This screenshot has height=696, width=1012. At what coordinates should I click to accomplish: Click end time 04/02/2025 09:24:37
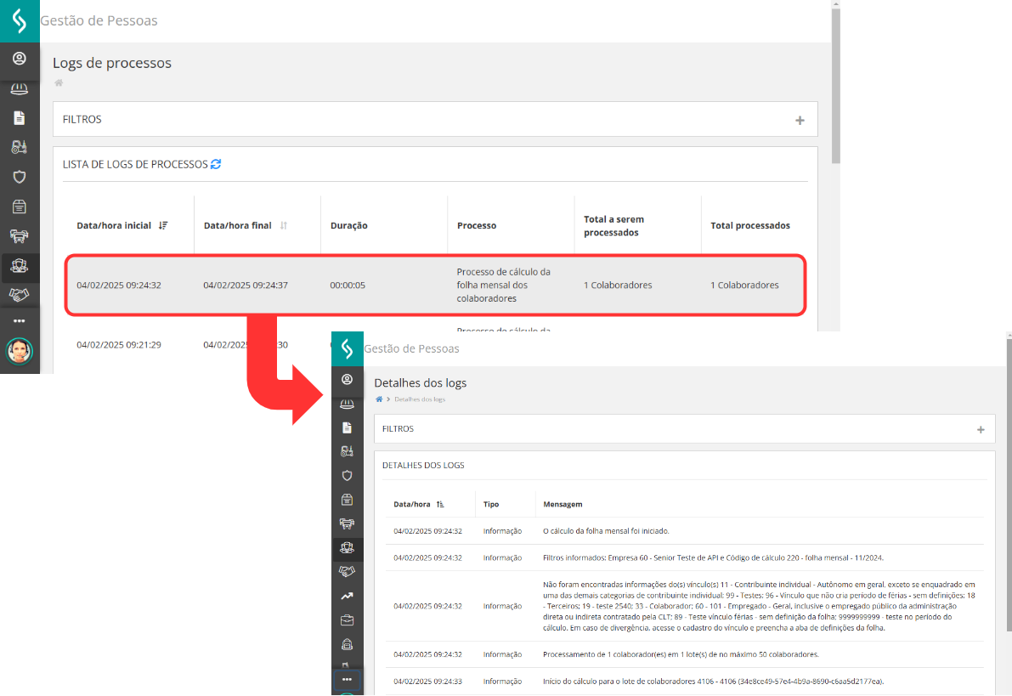246,286
